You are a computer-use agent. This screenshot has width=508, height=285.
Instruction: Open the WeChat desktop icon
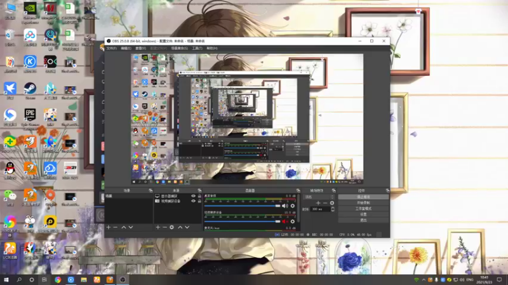[10, 197]
